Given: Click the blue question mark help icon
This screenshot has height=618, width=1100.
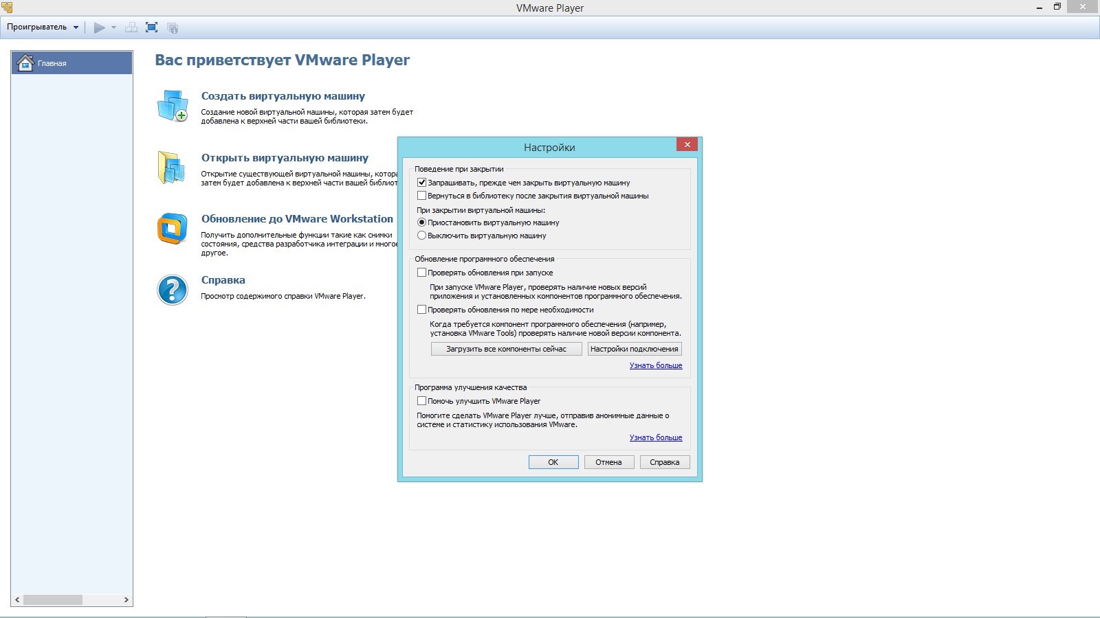Looking at the screenshot, I should click(172, 290).
